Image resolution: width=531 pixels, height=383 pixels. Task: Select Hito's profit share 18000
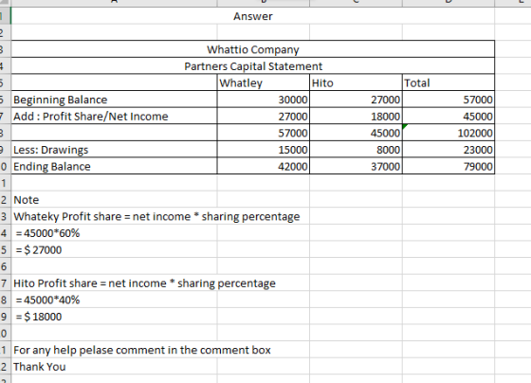point(356,116)
